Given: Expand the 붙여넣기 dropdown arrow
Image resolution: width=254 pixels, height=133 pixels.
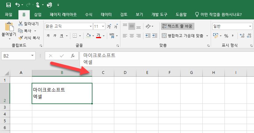Looking at the screenshot, I should [10, 39].
